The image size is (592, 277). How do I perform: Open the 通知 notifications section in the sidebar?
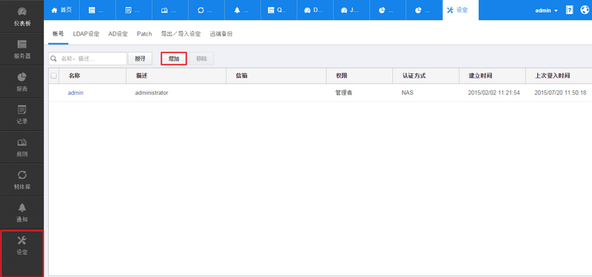[22, 213]
